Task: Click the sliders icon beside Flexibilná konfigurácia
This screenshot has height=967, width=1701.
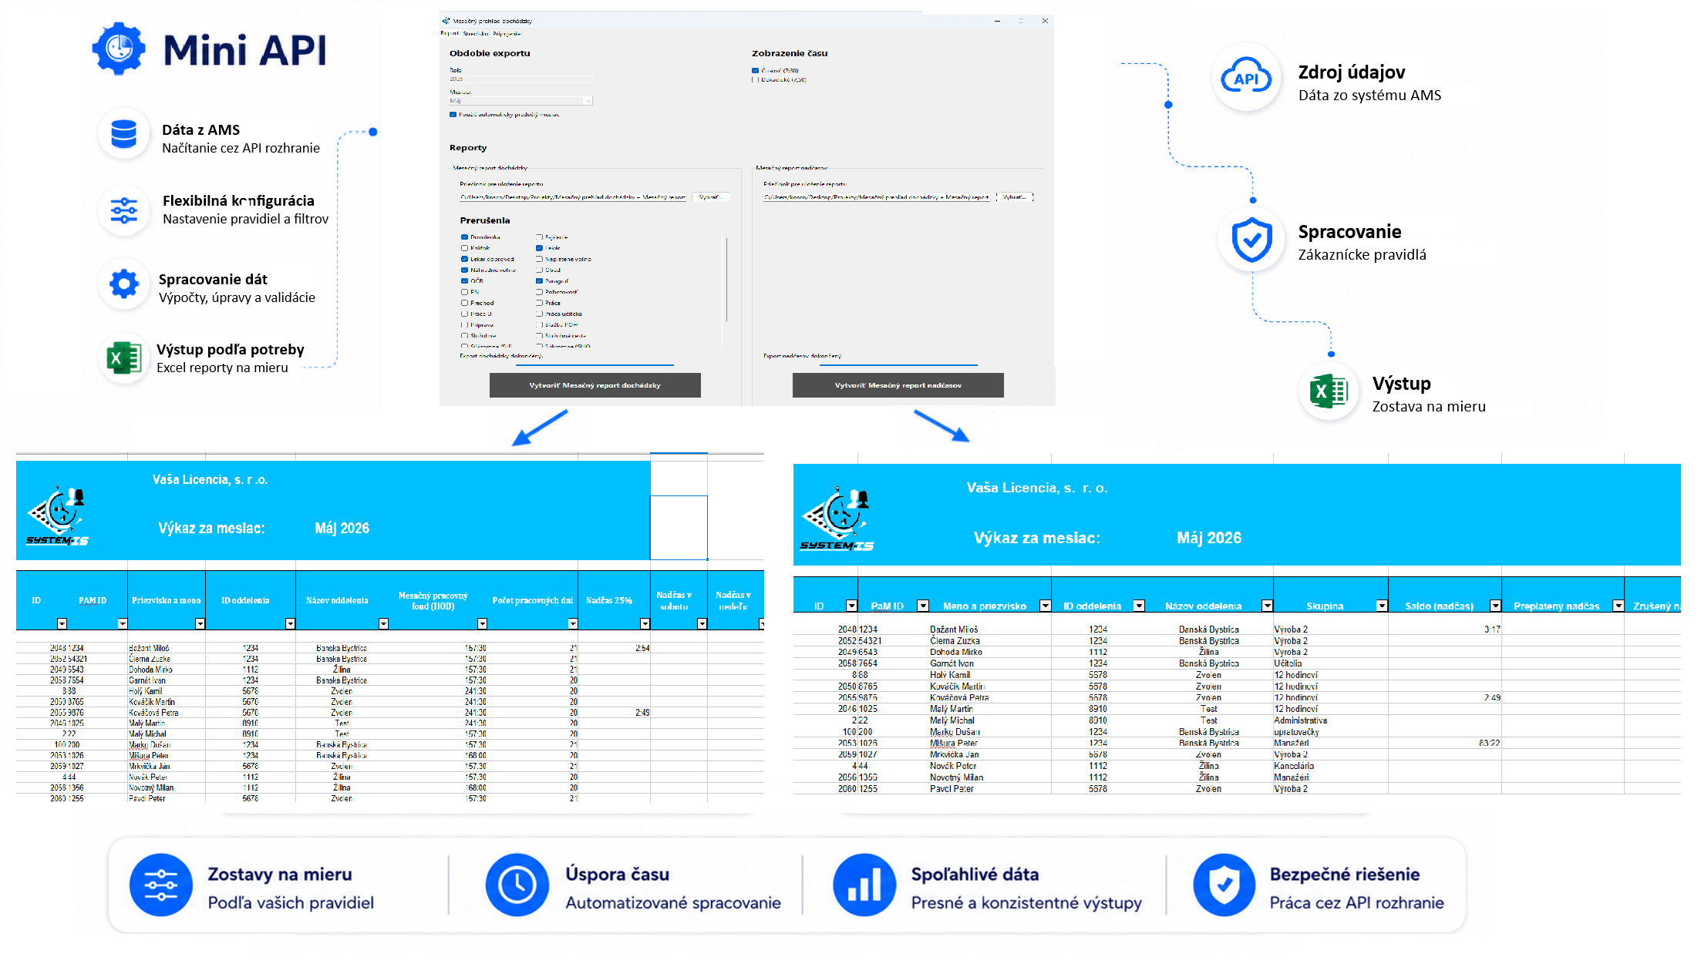Action: [123, 210]
